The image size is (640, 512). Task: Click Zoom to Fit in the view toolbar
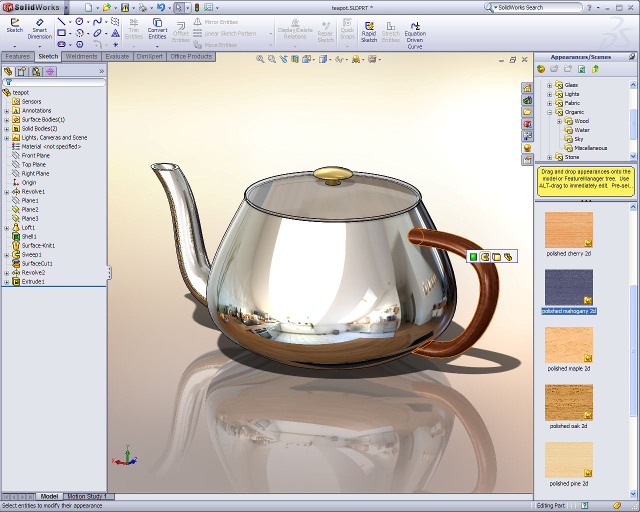[x=260, y=59]
